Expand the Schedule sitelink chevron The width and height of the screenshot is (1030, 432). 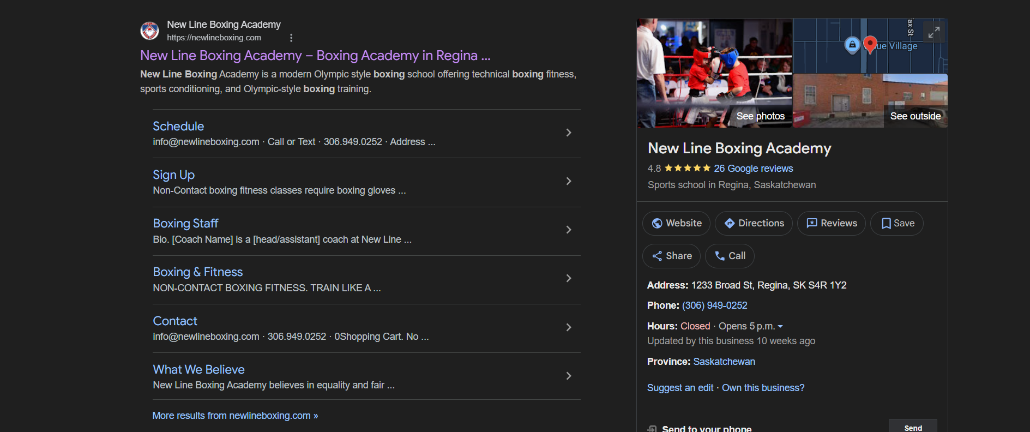(x=569, y=133)
